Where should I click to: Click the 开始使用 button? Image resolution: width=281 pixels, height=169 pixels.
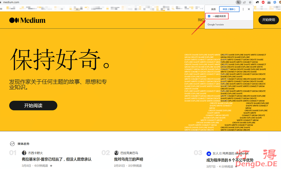point(268,20)
